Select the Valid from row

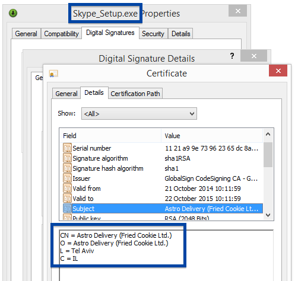coord(163,189)
